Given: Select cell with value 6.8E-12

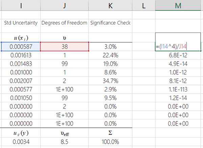Looking at the screenshot, I should click(x=178, y=55).
